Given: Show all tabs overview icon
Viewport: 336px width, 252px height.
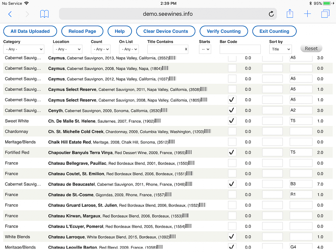Looking at the screenshot, I should click(325, 14).
